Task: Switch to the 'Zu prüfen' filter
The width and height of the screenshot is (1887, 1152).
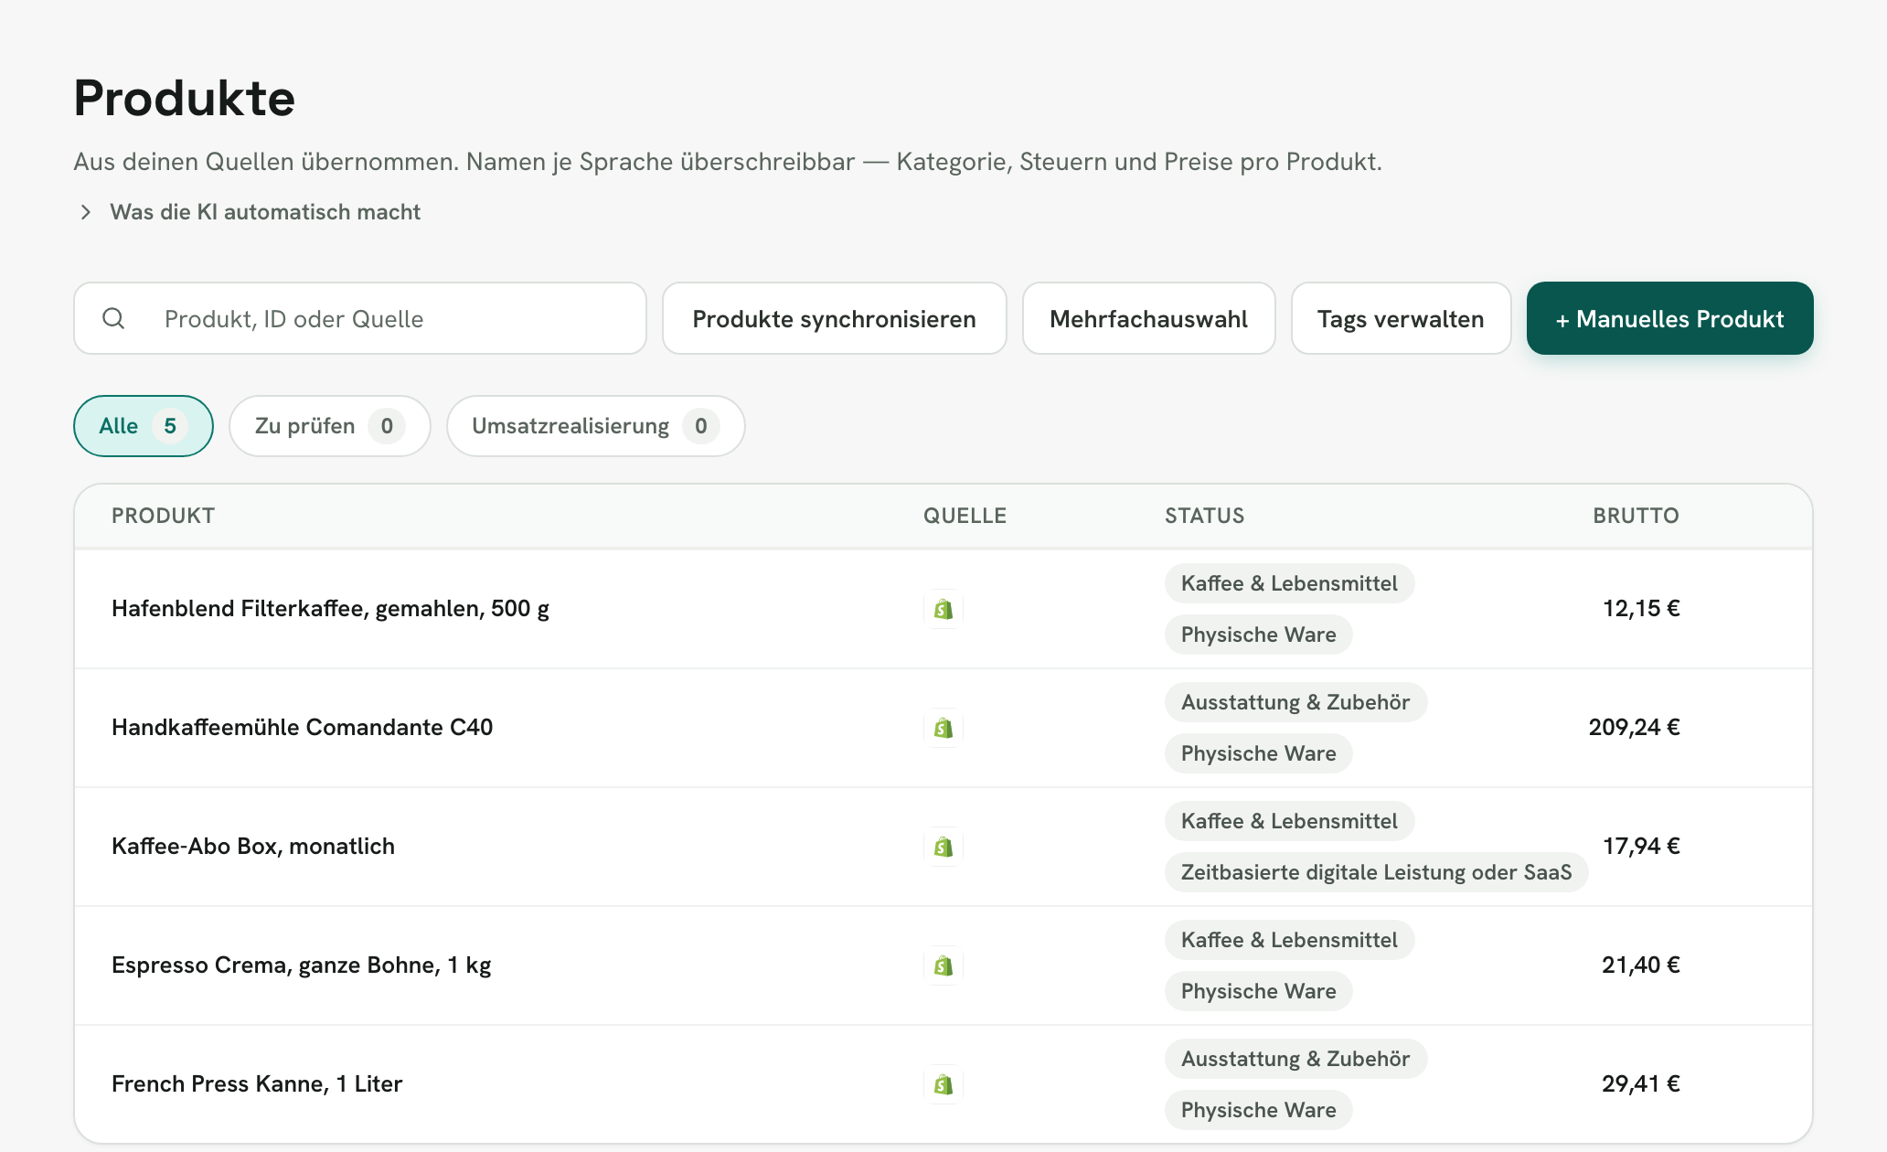Action: coord(330,426)
